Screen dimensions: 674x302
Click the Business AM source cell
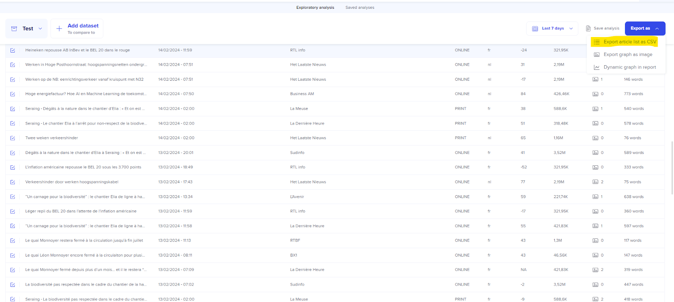pyautogui.click(x=302, y=94)
